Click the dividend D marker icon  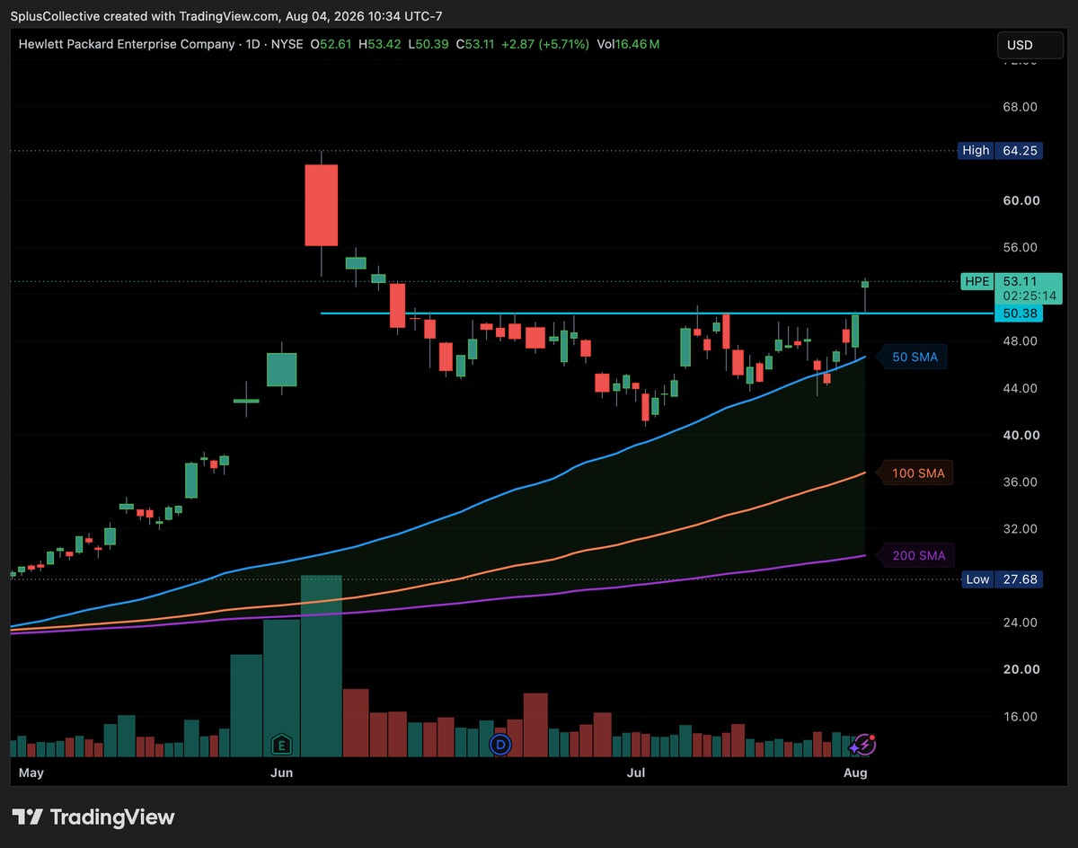pyautogui.click(x=500, y=745)
